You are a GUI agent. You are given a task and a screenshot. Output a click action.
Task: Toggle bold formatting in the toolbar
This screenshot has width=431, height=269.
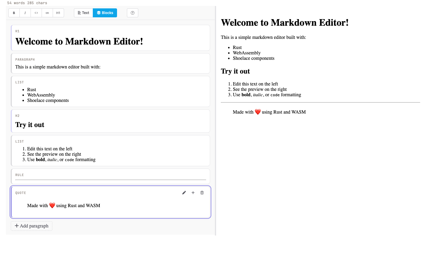[x=14, y=13]
